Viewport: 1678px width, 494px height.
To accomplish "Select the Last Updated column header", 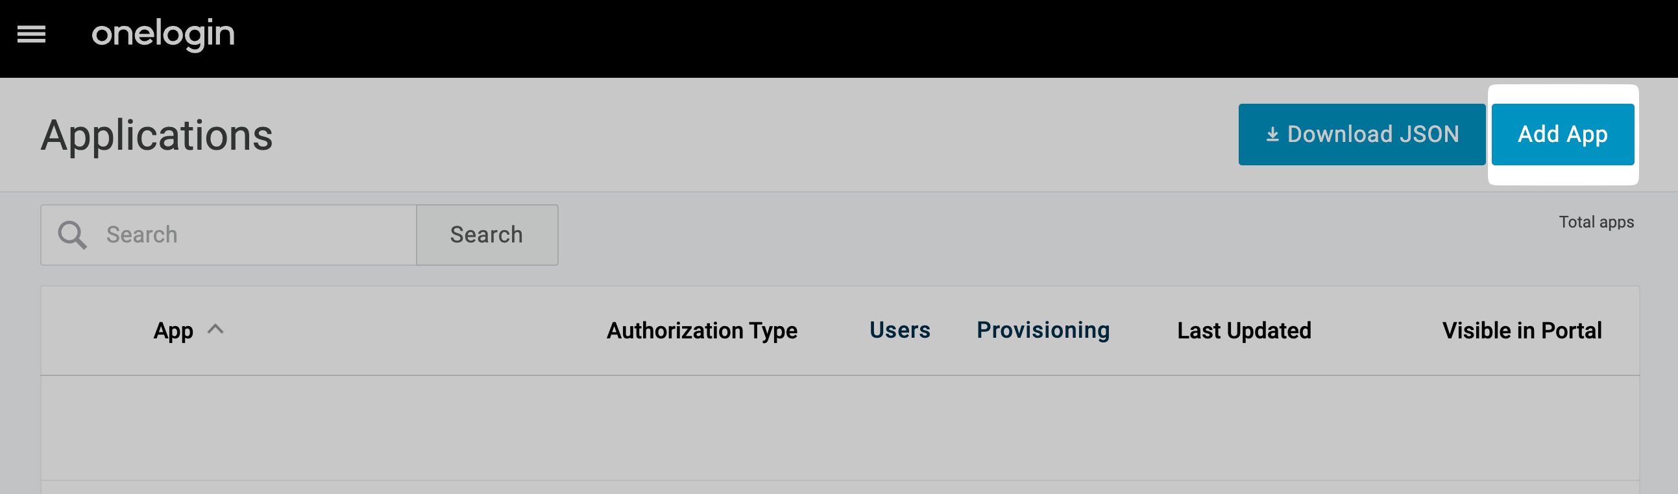I will [1243, 330].
